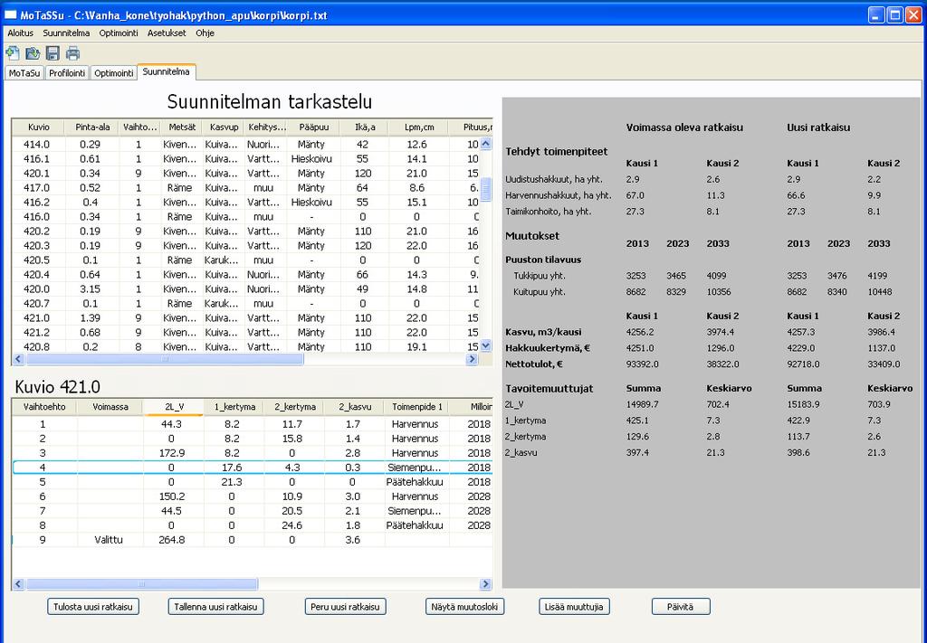Click the Lisää muuttujia button

click(574, 607)
